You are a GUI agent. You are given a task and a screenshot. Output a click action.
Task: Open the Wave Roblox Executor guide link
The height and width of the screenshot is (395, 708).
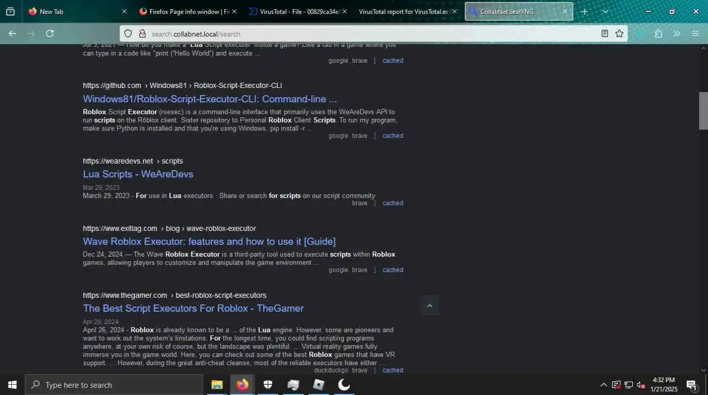[x=209, y=242]
